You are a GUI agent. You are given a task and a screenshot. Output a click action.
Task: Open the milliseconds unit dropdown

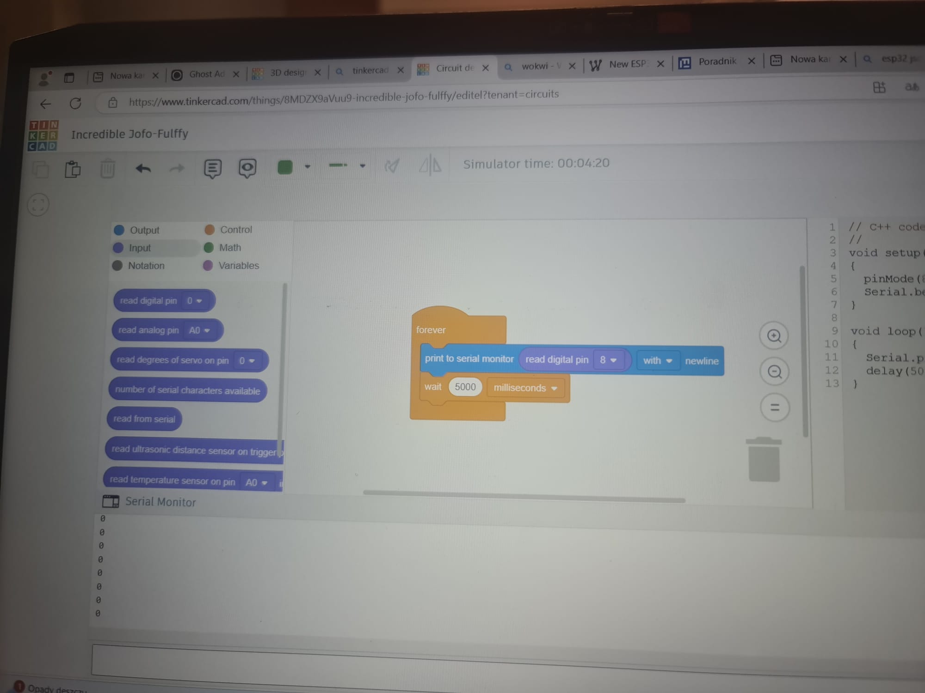[x=525, y=388]
